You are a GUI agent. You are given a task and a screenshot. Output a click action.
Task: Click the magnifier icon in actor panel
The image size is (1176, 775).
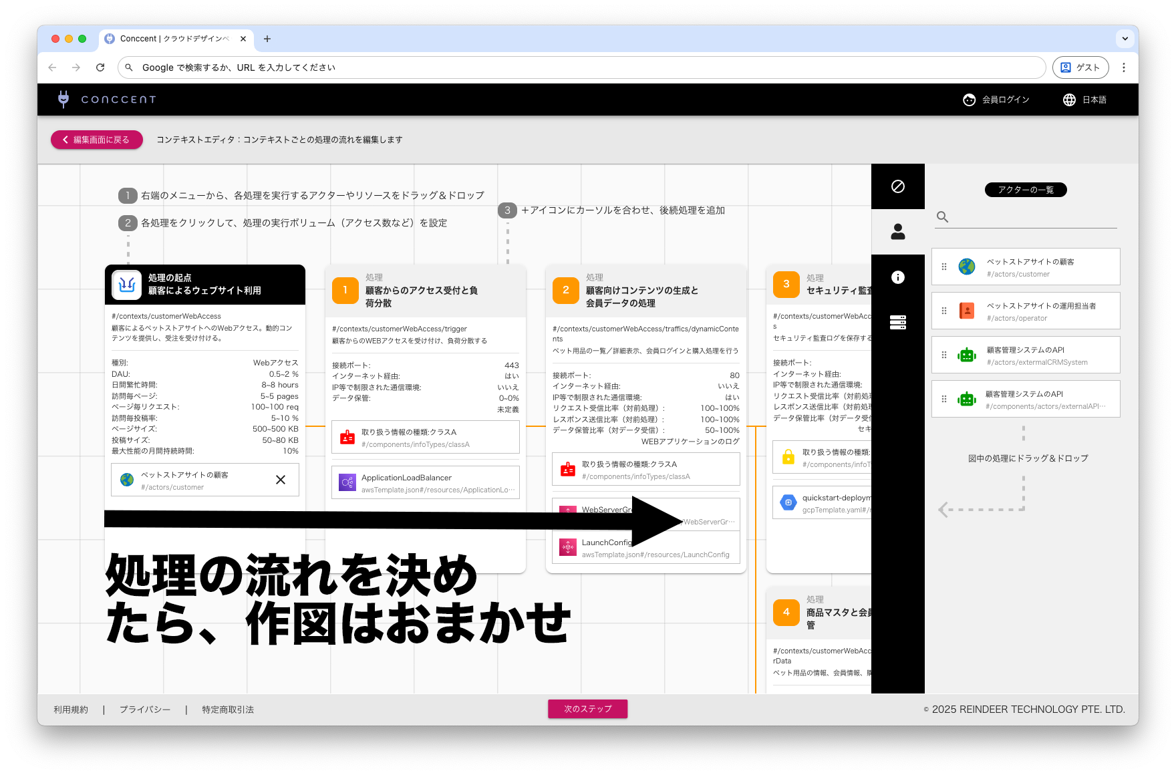tap(942, 216)
